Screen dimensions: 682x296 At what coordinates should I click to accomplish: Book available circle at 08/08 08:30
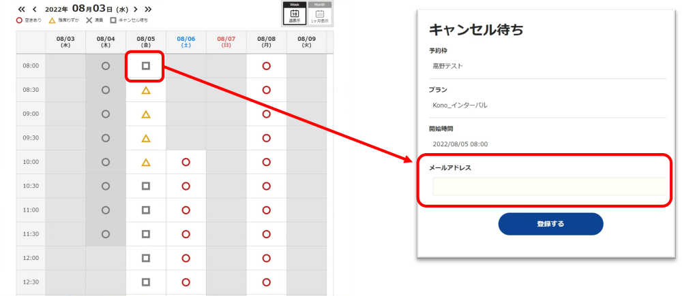[267, 90]
